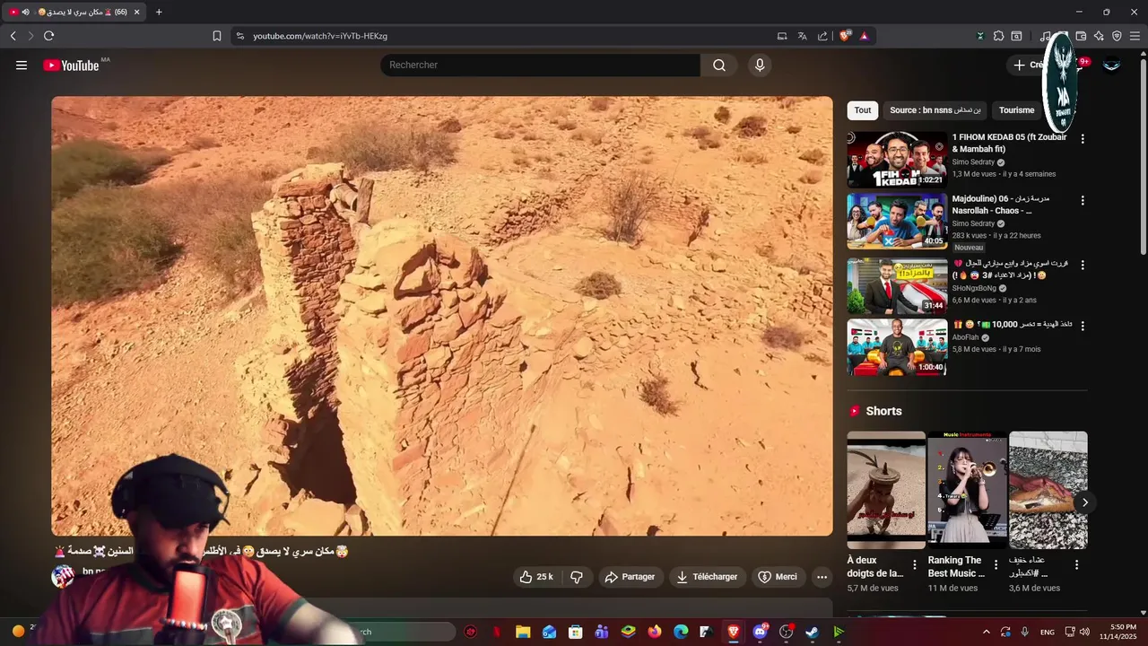The height and width of the screenshot is (646, 1148).
Task: Open the SHoNgxBoNg channel link
Action: click(x=974, y=288)
